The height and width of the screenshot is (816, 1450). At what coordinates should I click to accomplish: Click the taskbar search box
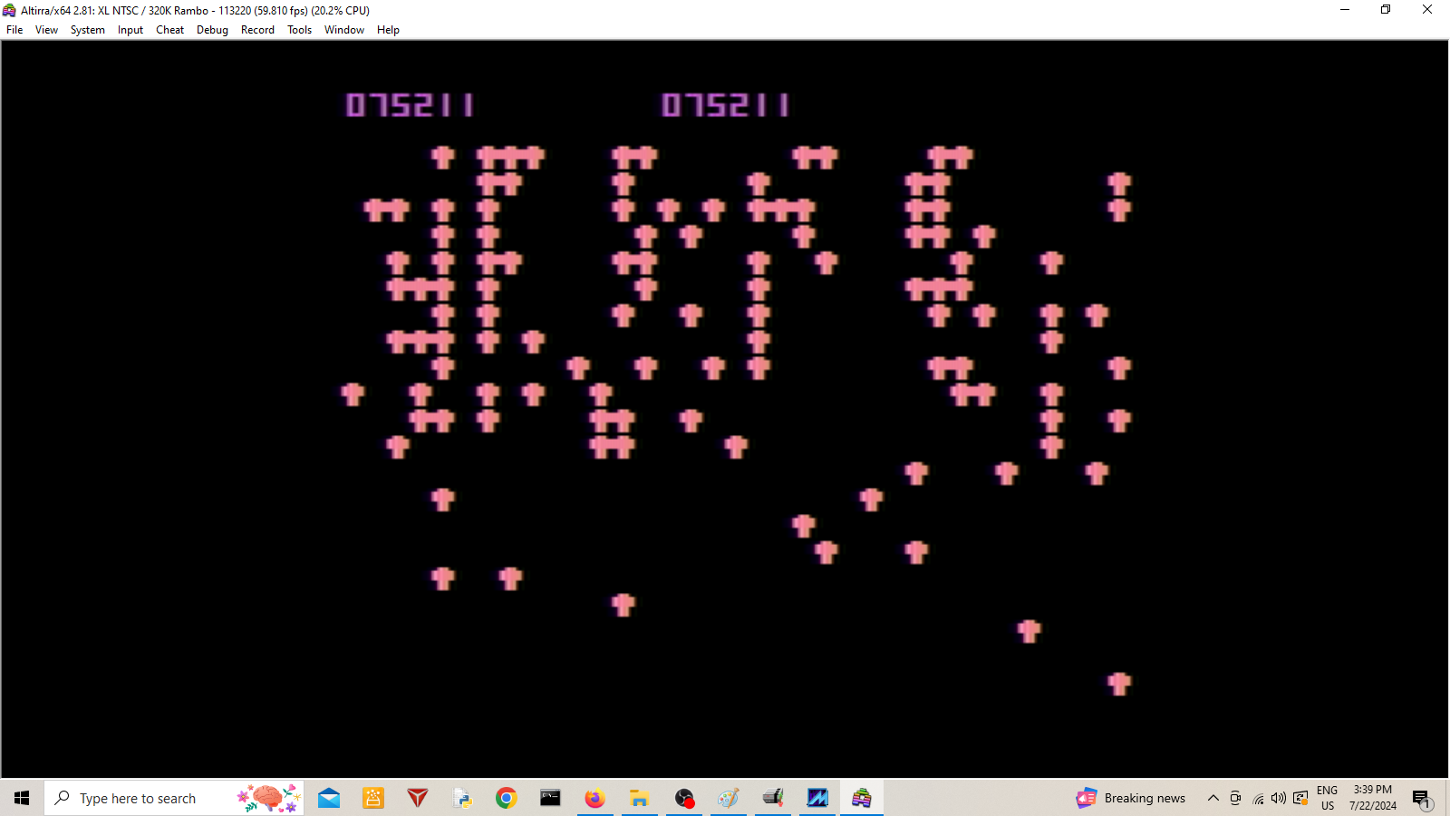click(174, 798)
